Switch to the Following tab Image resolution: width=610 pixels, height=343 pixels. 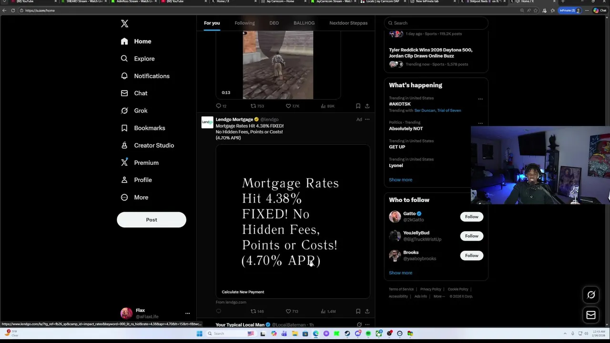[x=244, y=23]
